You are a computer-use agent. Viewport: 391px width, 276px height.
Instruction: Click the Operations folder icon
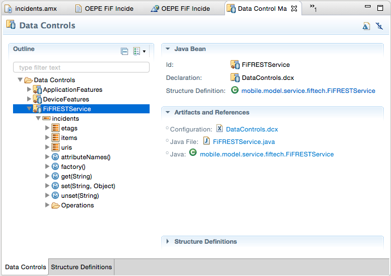click(56, 205)
